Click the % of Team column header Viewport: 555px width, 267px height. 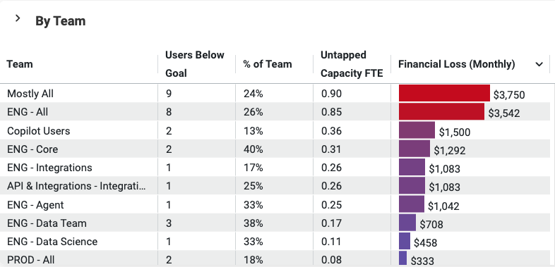tap(268, 64)
